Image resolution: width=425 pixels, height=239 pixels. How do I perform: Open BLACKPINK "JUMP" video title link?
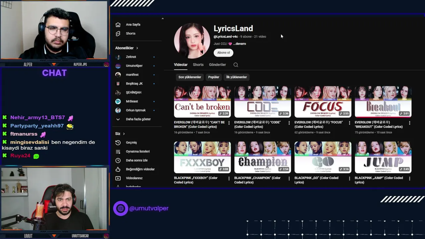(379, 180)
